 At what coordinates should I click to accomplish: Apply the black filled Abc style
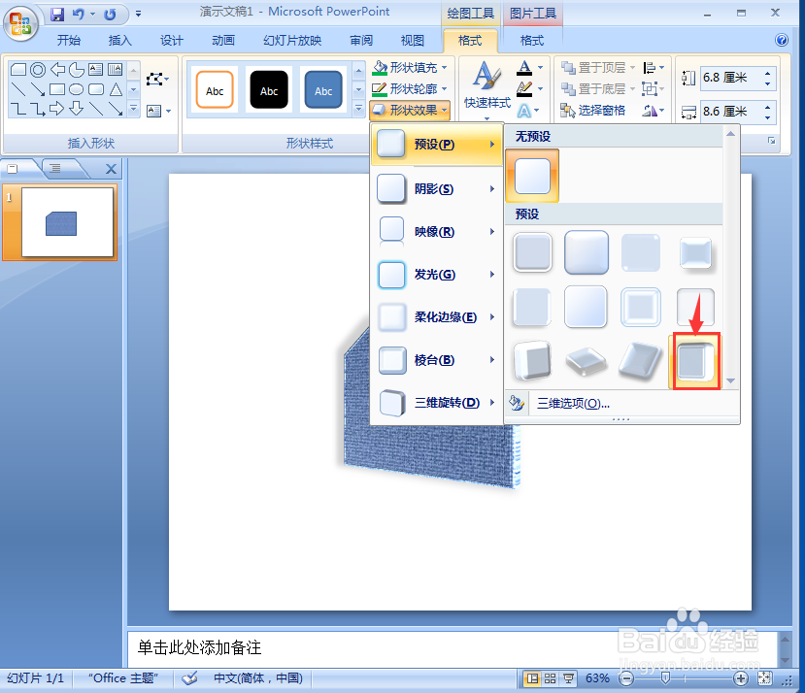pyautogui.click(x=269, y=90)
